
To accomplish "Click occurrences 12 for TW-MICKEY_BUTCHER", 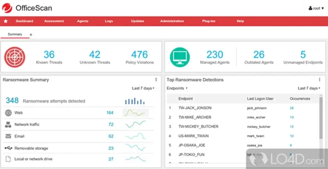I will click(x=291, y=127).
